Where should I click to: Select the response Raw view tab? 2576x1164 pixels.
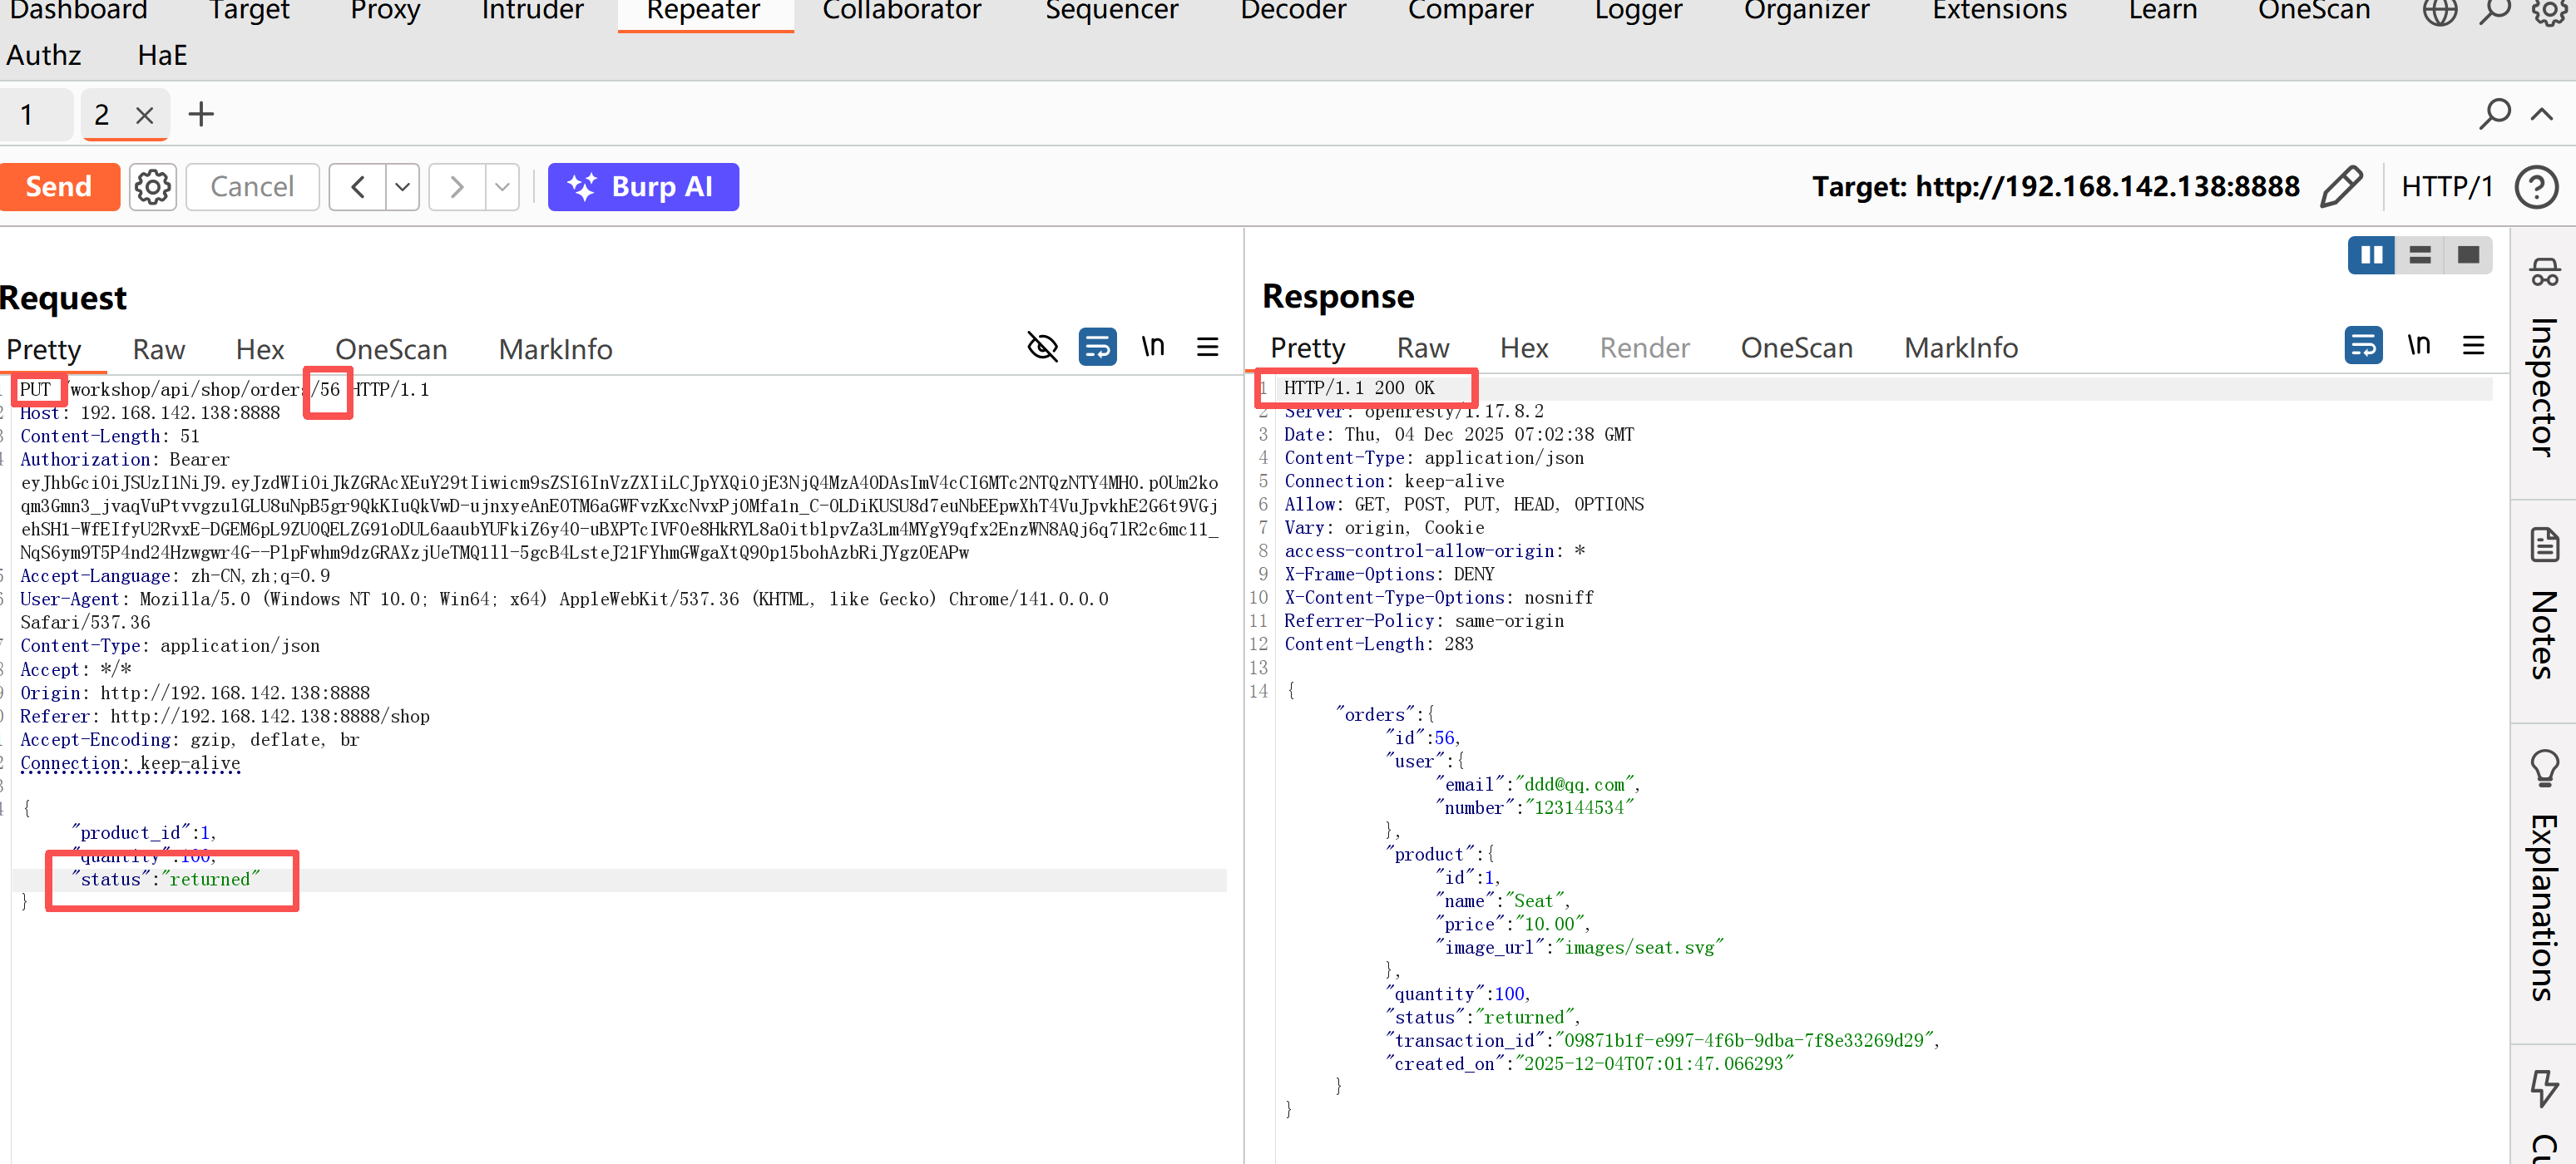click(x=1422, y=348)
